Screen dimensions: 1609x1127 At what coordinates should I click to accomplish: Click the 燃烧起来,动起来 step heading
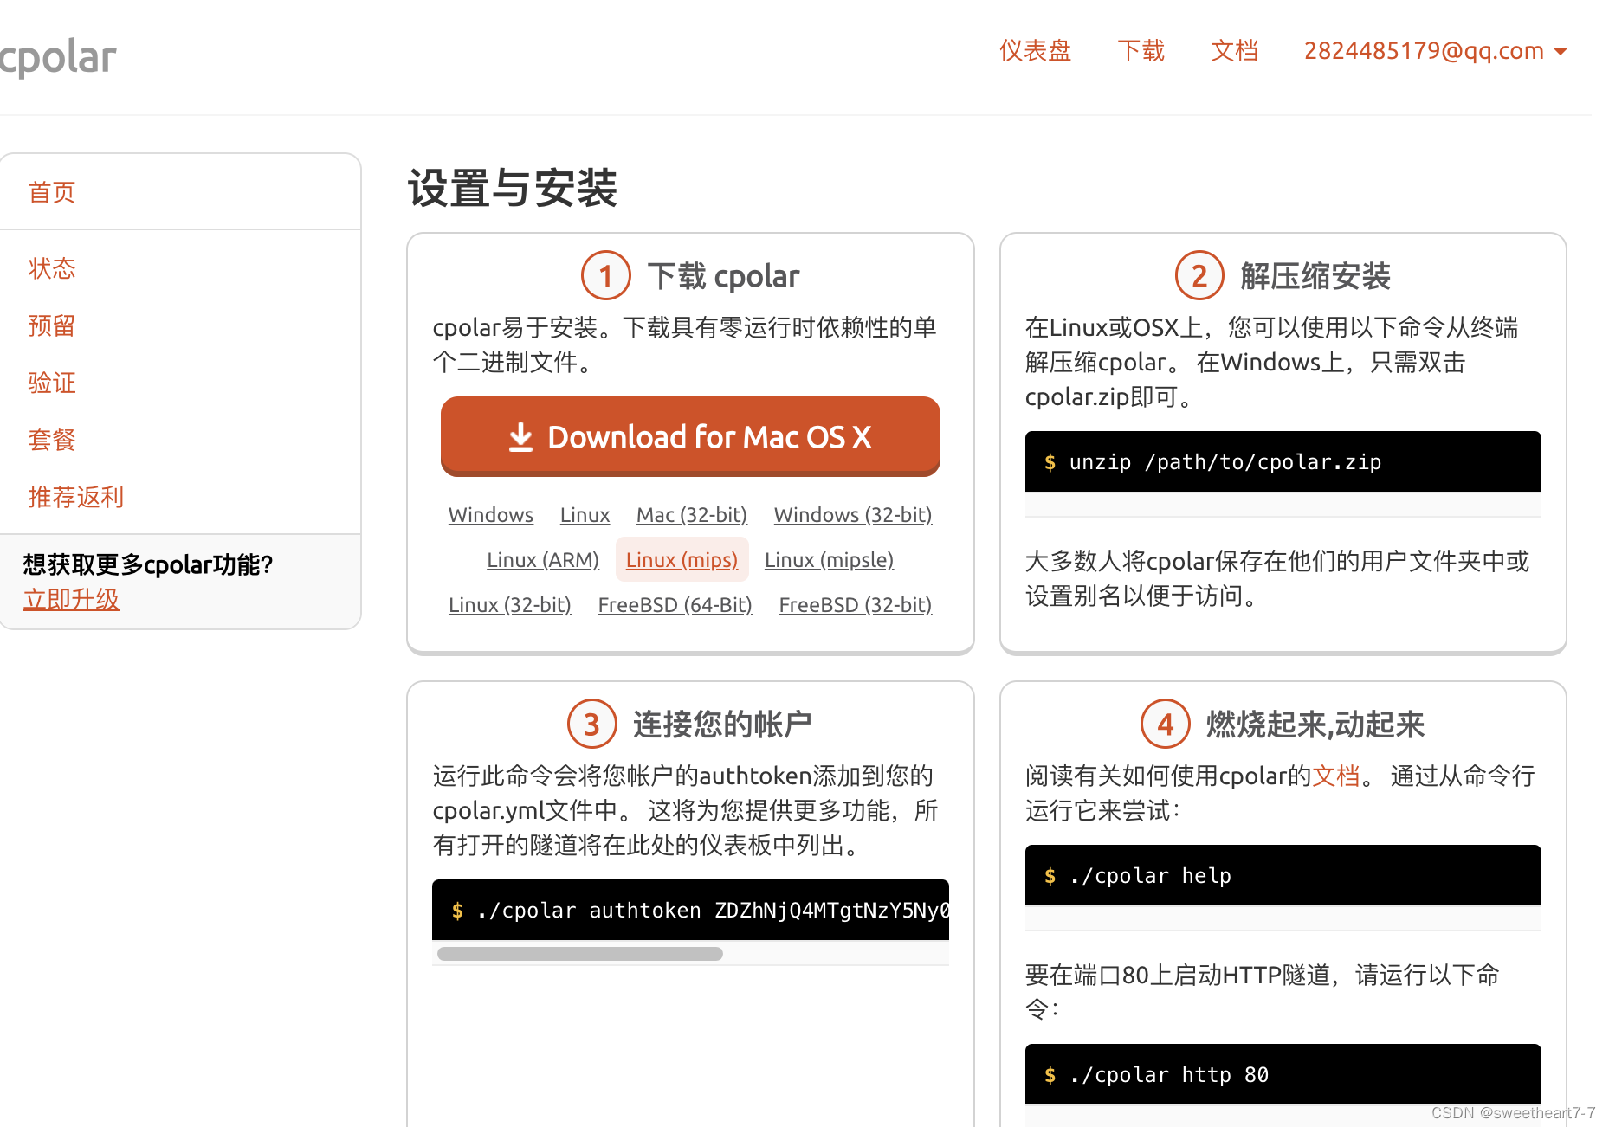1315,724
